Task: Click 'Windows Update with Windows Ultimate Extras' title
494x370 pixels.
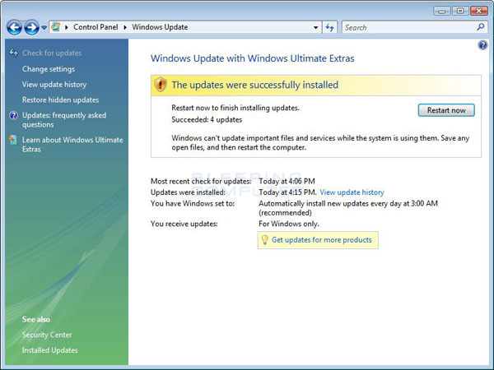Action: coord(253,58)
